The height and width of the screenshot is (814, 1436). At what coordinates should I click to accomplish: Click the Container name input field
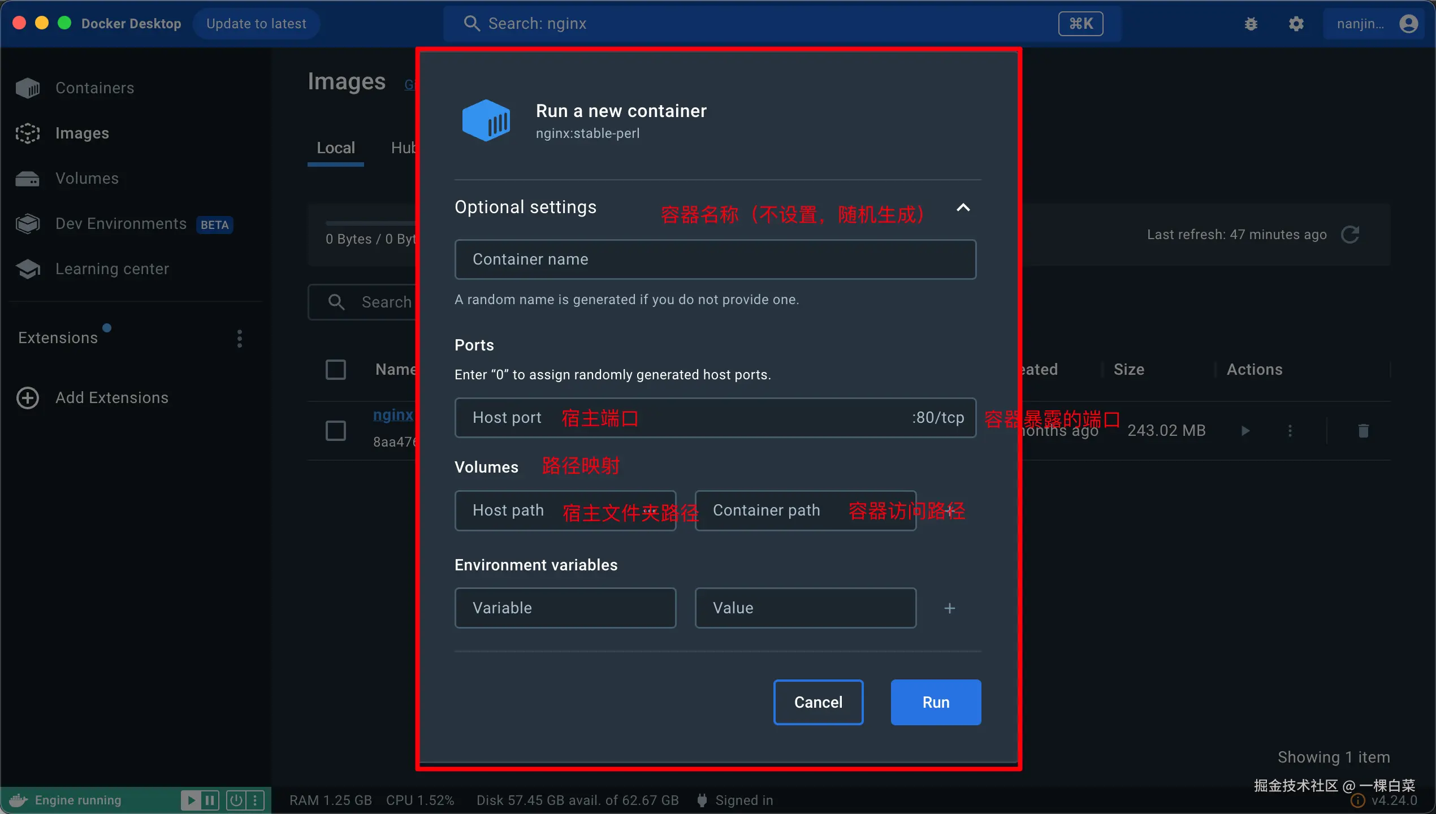pos(715,259)
